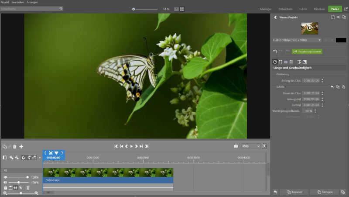The width and height of the screenshot is (349, 197).
Task: Click the magnifier icon in search box
Action: (x=61, y=9)
